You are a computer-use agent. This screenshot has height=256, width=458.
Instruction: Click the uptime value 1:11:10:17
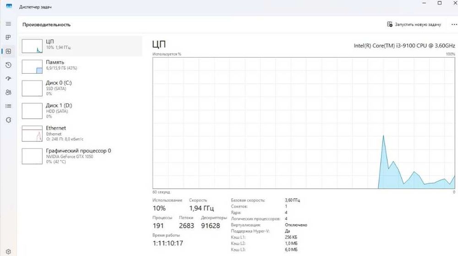pos(168,243)
